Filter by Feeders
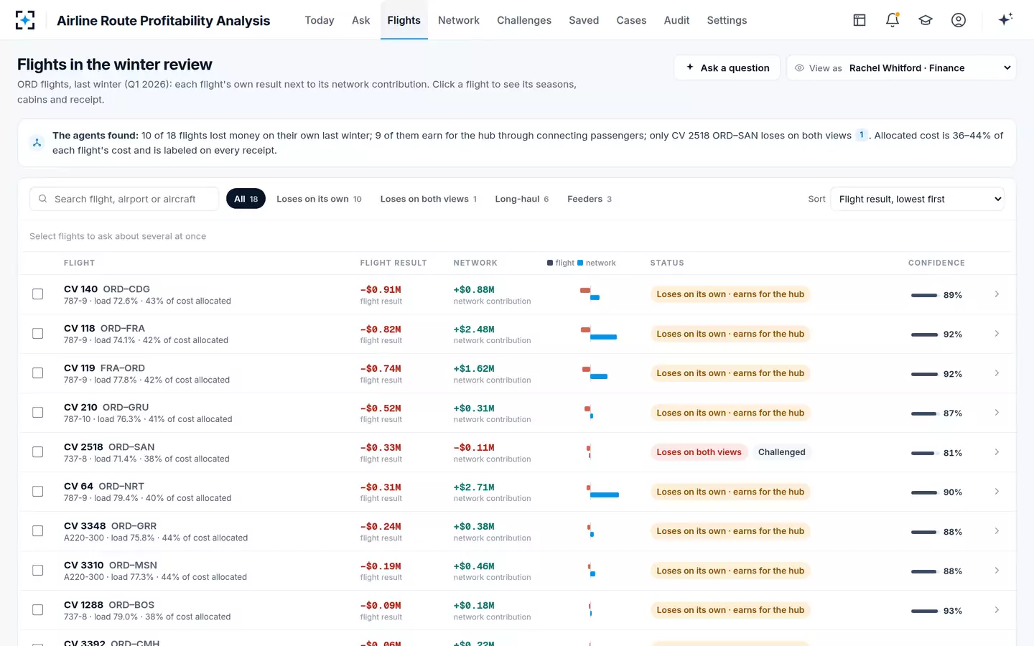The width and height of the screenshot is (1034, 646). [x=590, y=199]
